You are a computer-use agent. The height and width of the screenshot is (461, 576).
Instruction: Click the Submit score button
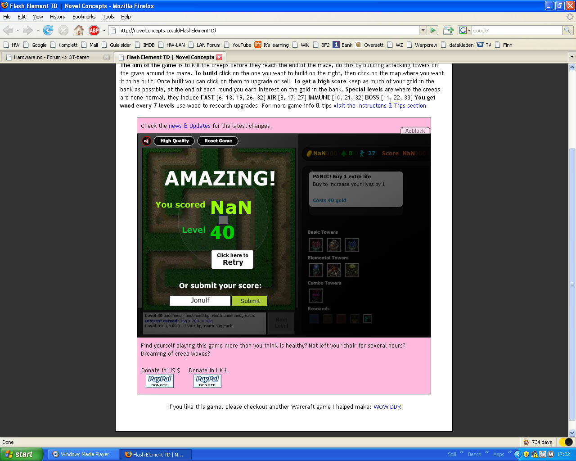[250, 301]
